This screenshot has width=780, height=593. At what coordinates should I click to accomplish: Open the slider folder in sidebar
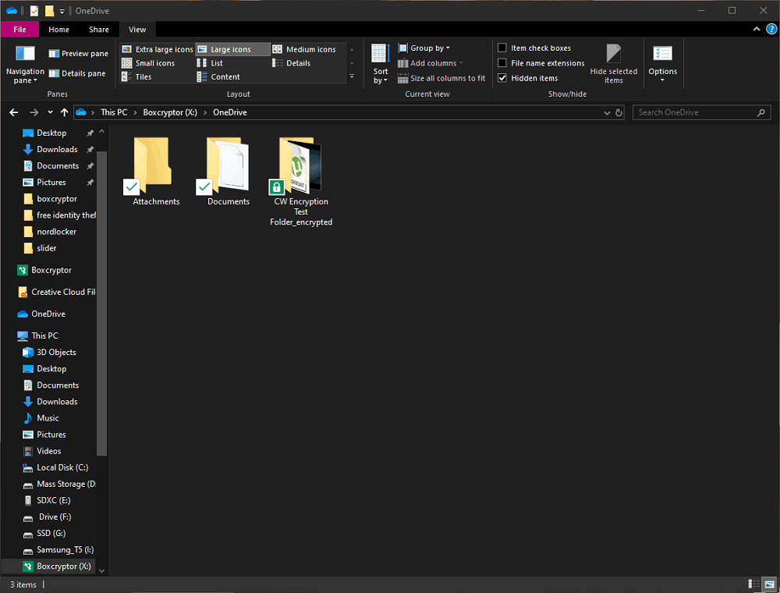pyautogui.click(x=46, y=248)
